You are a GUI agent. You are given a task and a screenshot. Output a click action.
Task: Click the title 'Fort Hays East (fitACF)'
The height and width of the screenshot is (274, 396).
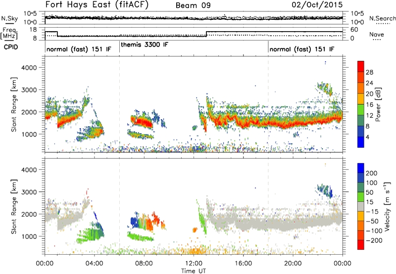[97, 4]
